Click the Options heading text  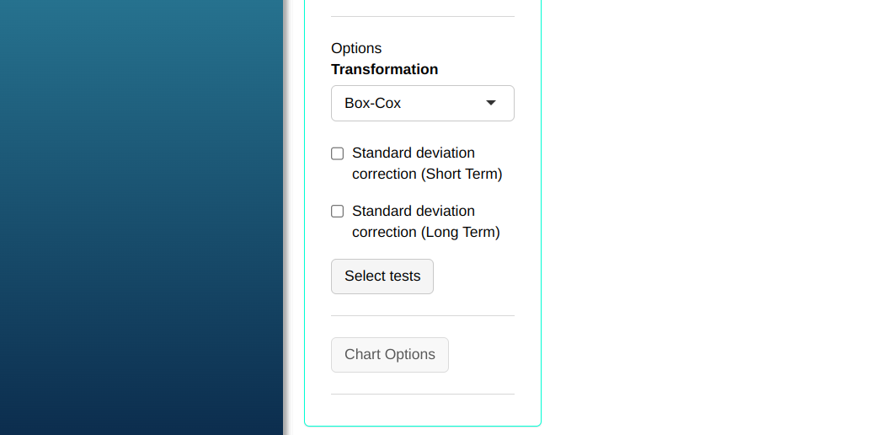point(356,49)
